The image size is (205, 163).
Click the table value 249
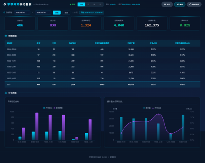point(73,78)
